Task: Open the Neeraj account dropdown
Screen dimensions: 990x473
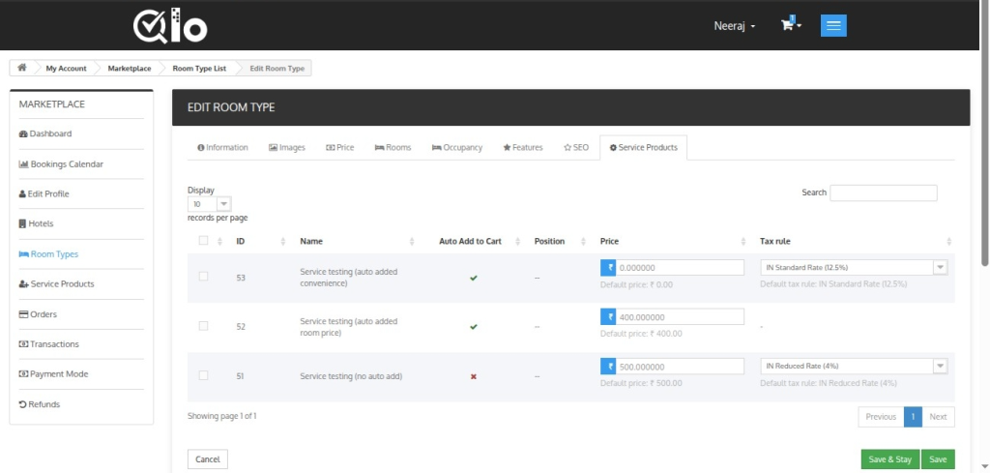Action: 735,26
